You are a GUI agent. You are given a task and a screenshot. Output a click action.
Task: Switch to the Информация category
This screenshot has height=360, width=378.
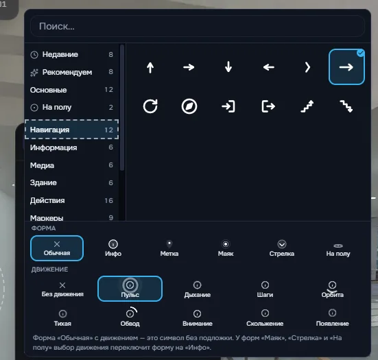point(71,147)
